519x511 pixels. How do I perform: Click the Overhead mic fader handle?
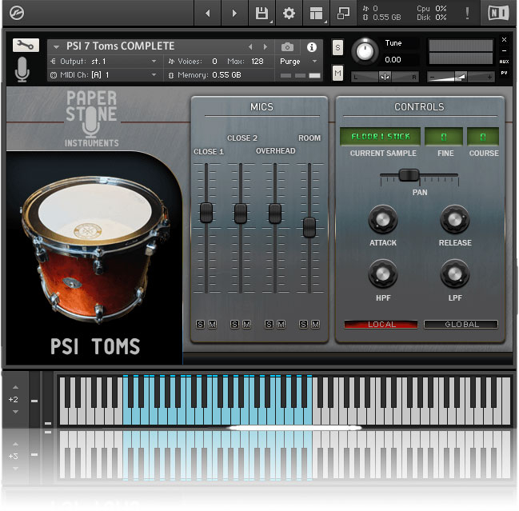click(x=274, y=213)
